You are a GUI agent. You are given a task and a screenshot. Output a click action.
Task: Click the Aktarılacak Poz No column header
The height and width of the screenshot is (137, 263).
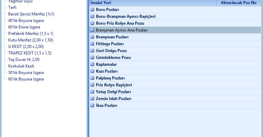coord(239,3)
